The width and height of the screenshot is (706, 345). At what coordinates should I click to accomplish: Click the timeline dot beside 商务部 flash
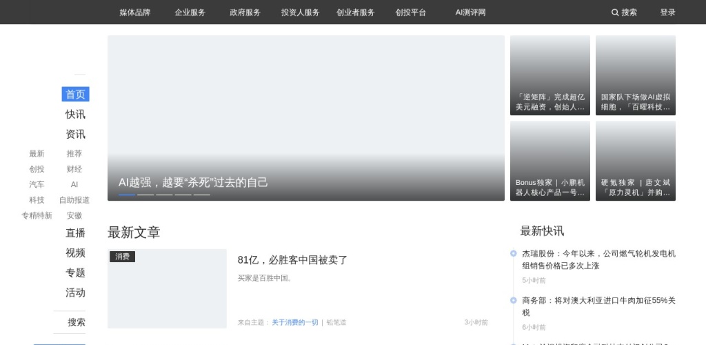tap(513, 300)
